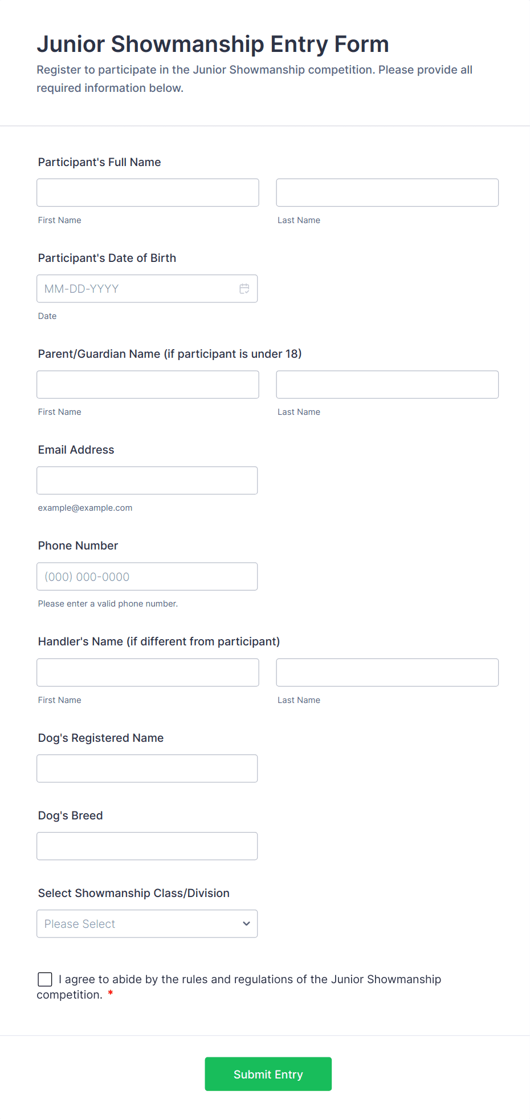Click the Dog's Breed input

click(x=147, y=846)
